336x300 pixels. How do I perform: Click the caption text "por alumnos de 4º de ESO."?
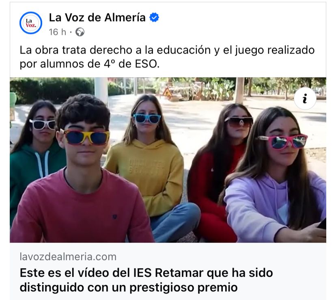[x=90, y=64]
